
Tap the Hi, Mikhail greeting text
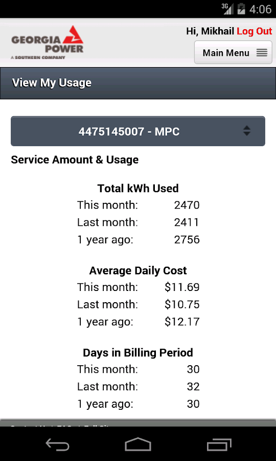pos(210,31)
